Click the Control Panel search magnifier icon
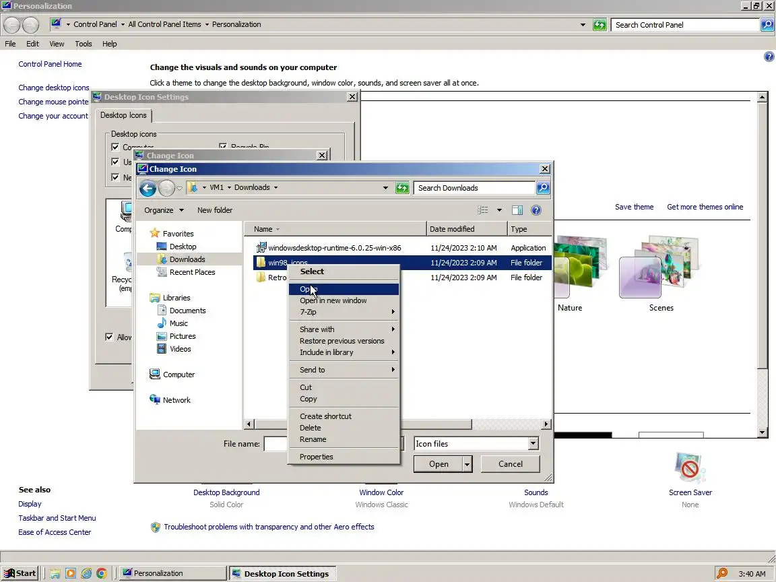This screenshot has height=582, width=776. click(x=767, y=25)
